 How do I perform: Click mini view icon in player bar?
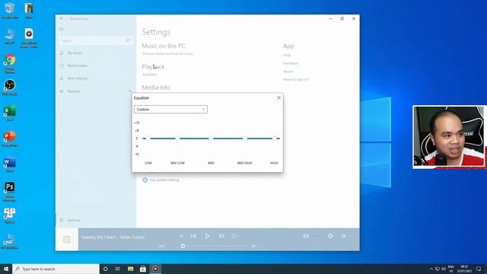(343, 236)
